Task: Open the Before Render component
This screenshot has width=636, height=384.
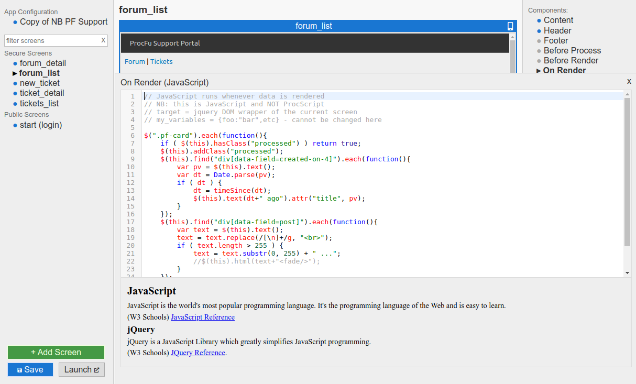Action: [571, 61]
